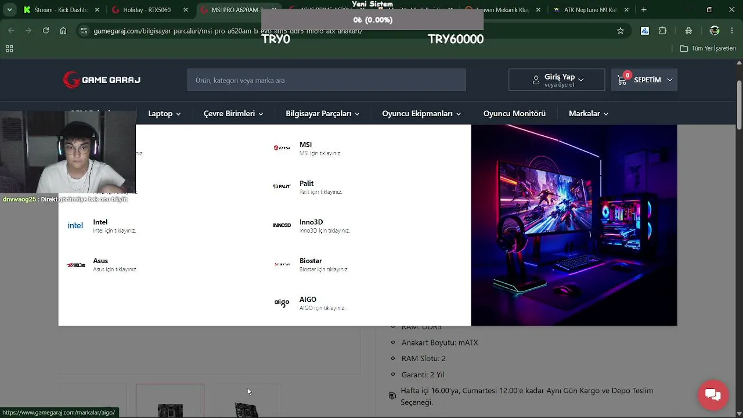743x418 pixels.
Task: Close the Holiday - RTX5060 tab
Action: pos(186,10)
